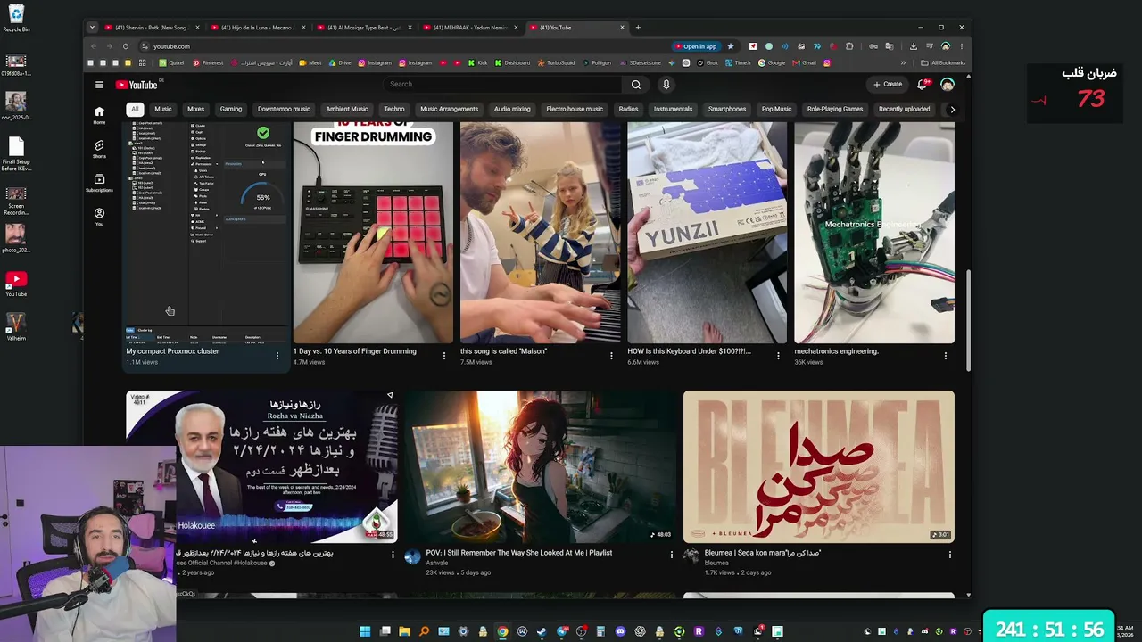The height and width of the screenshot is (642, 1142).
Task: Open the Quixel bookmark
Action: pyautogui.click(x=171, y=63)
